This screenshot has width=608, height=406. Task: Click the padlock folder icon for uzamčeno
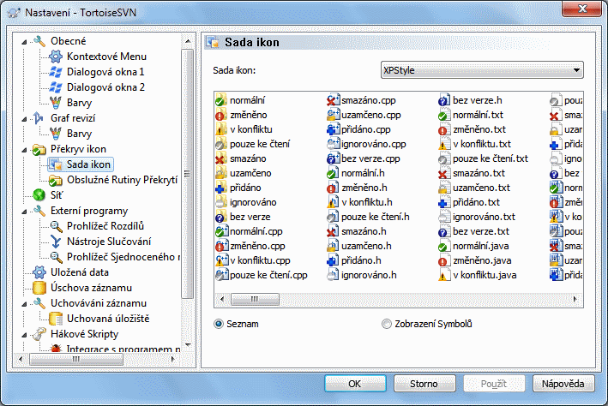point(220,173)
